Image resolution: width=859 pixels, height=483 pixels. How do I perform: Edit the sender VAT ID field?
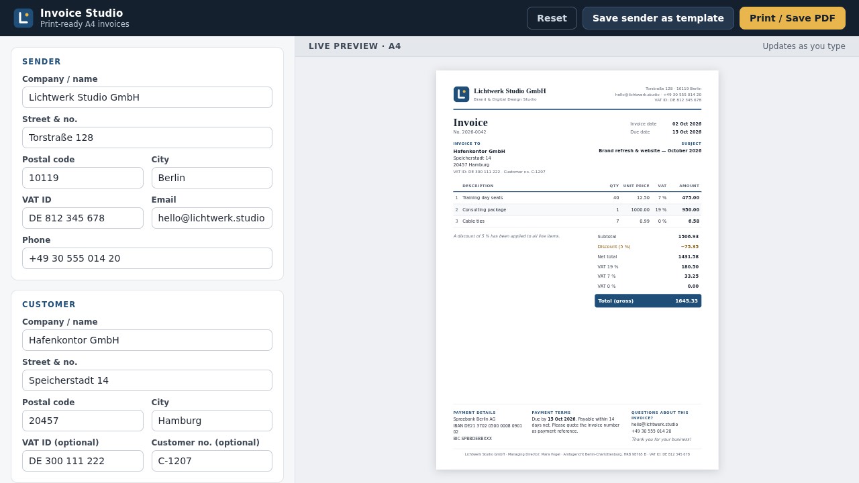coord(83,218)
